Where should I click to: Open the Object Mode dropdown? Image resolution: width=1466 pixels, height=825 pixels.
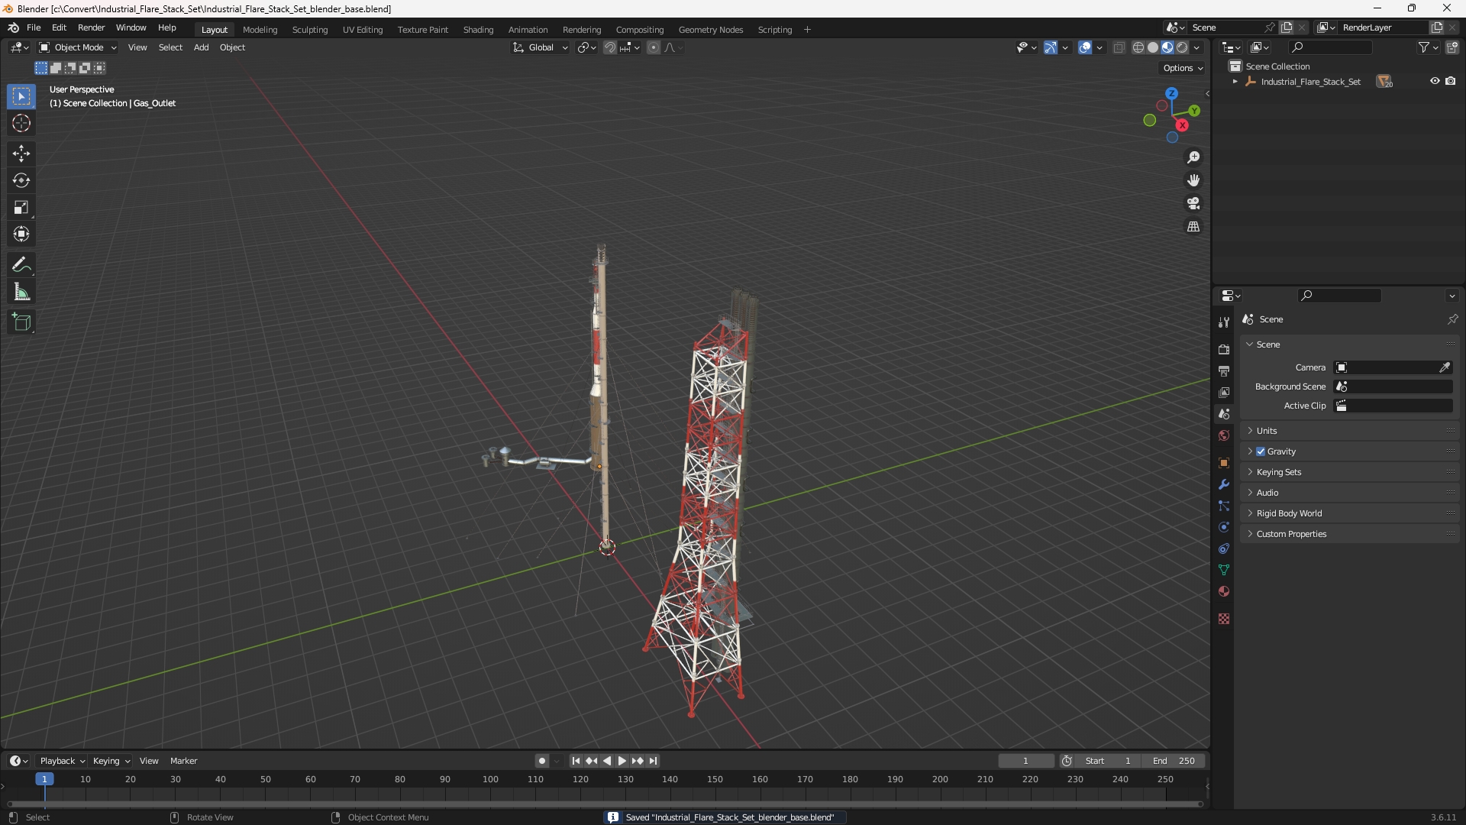tap(78, 47)
